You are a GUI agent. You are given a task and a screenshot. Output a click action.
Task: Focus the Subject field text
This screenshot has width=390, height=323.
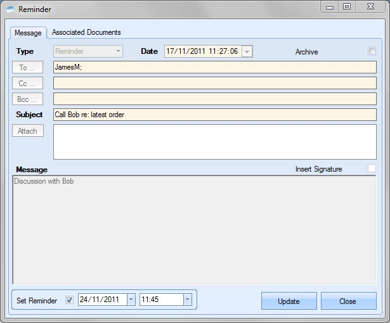[214, 115]
